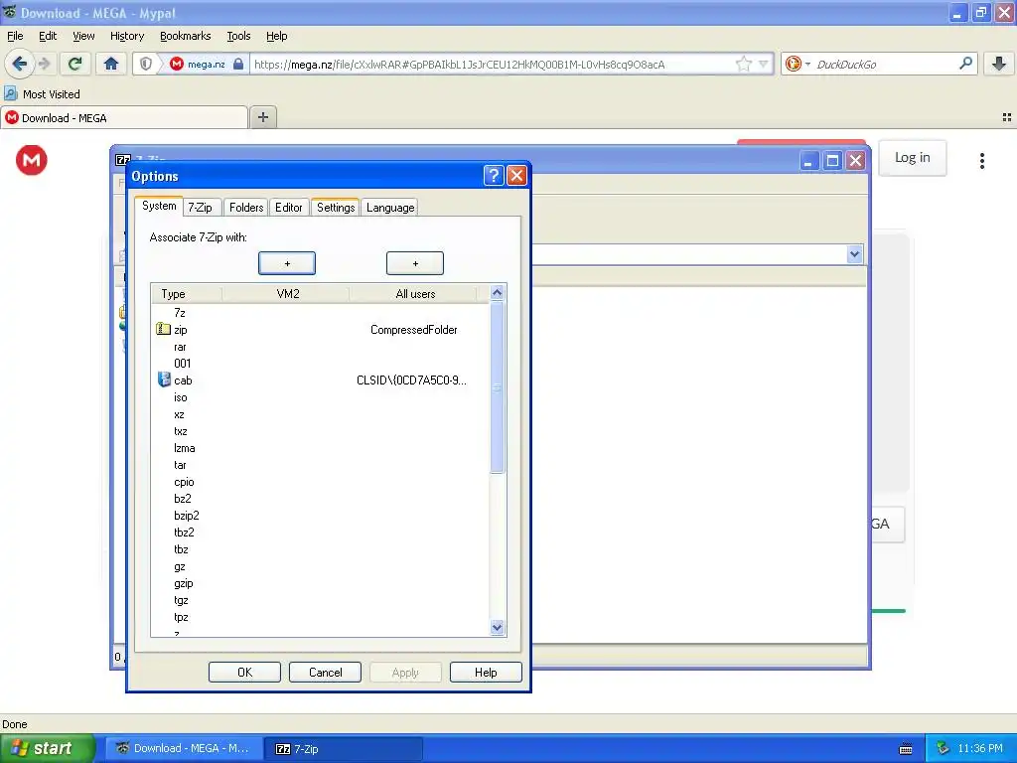Switch to the Language tab
Image resolution: width=1017 pixels, height=763 pixels.
tap(389, 208)
